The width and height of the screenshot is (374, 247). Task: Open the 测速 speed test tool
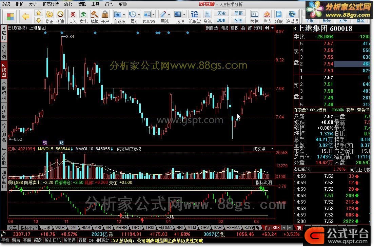tap(60, 17)
